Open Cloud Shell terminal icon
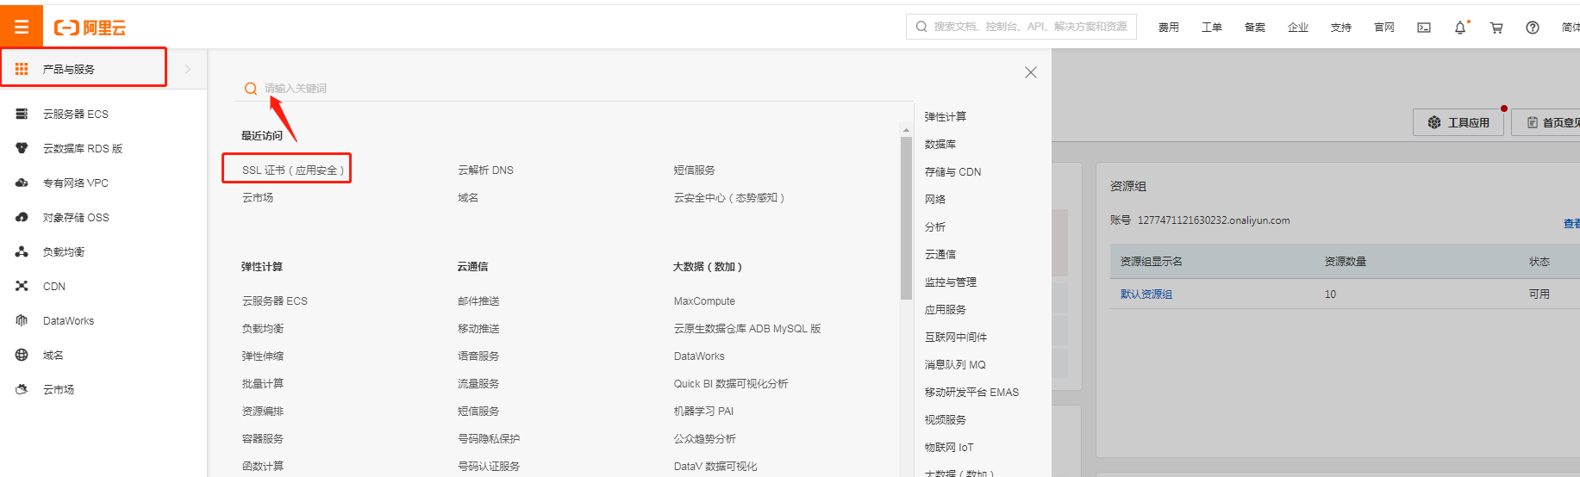 coord(1424,28)
